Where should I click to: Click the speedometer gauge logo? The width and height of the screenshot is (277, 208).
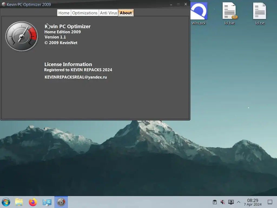point(22,37)
